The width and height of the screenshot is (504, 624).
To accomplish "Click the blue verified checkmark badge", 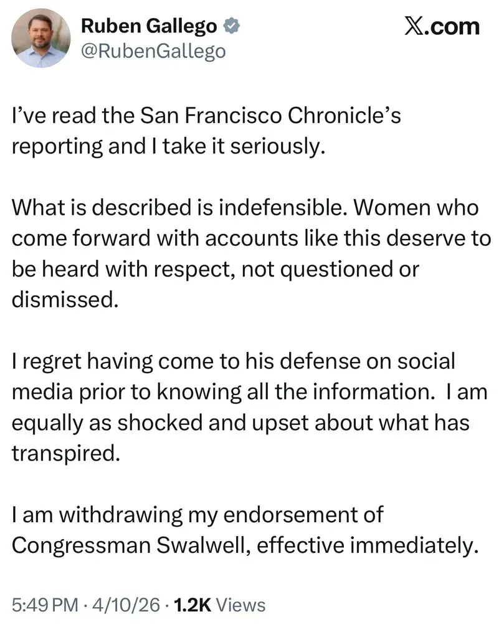I will point(232,26).
